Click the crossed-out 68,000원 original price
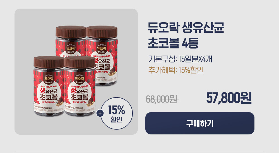The image size is (279, 153). coord(162,99)
